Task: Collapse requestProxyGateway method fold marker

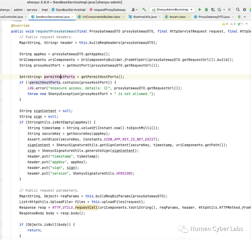Action: tap(1, 31)
